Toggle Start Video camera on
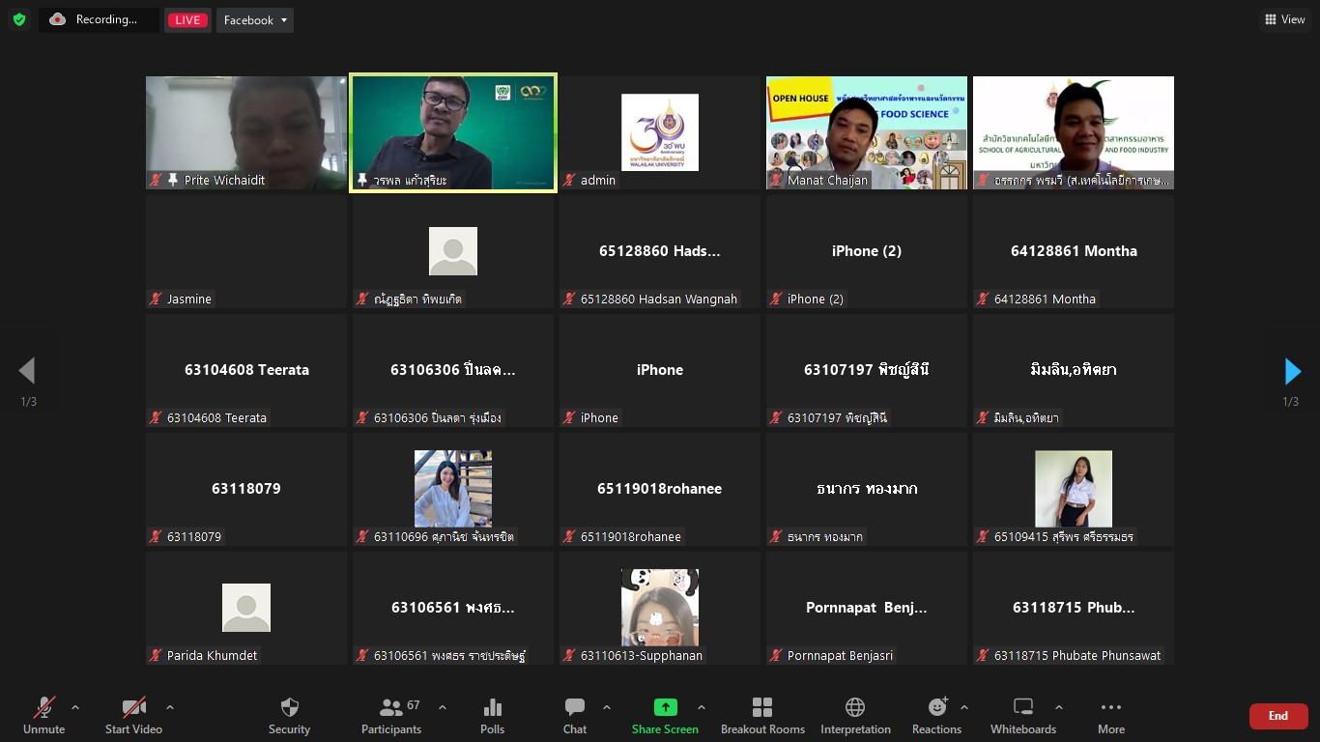This screenshot has height=742, width=1320. coord(133,715)
